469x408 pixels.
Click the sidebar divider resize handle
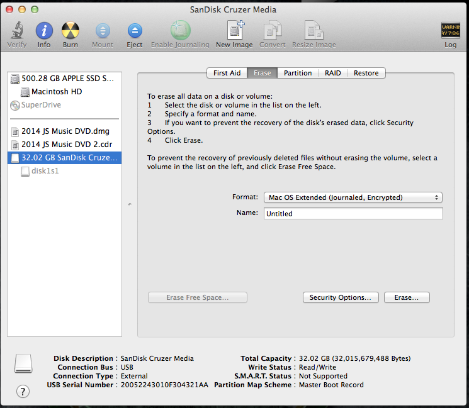click(x=130, y=204)
